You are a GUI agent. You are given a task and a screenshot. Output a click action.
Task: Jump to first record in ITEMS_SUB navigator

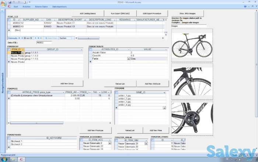[20, 38]
